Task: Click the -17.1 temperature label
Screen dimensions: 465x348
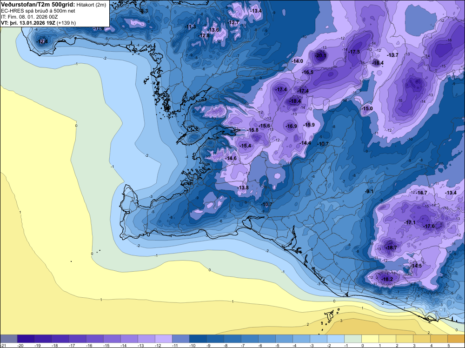Action: click(x=410, y=222)
